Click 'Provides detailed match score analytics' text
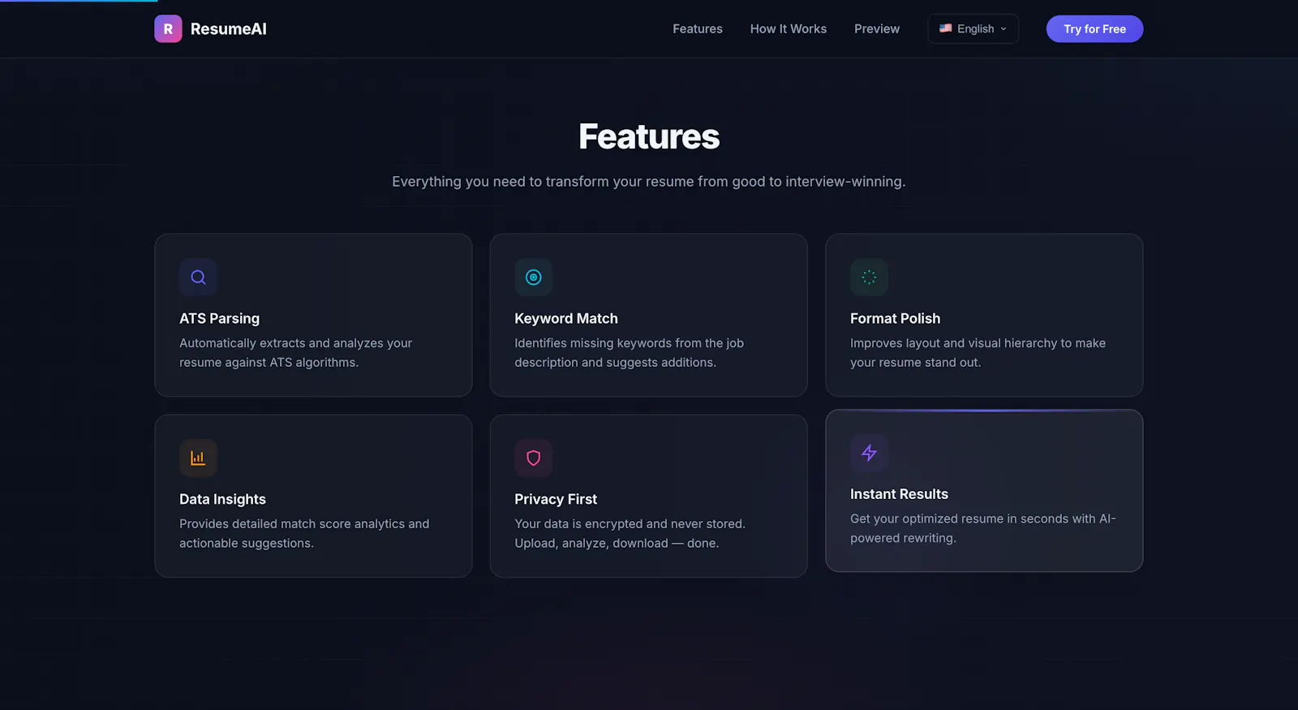This screenshot has height=710, width=1298. 304,533
